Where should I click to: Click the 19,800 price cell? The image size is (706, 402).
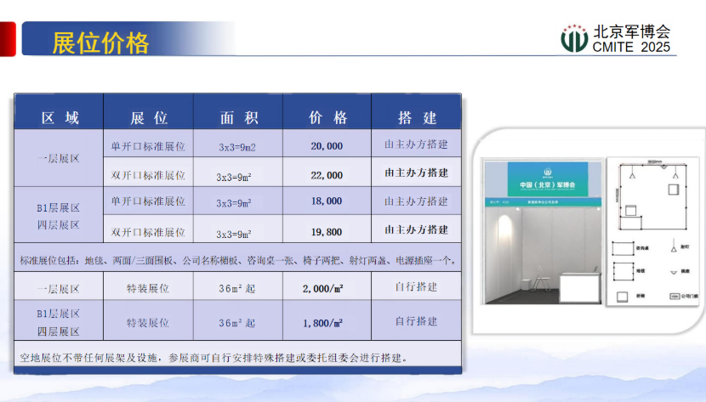(327, 230)
